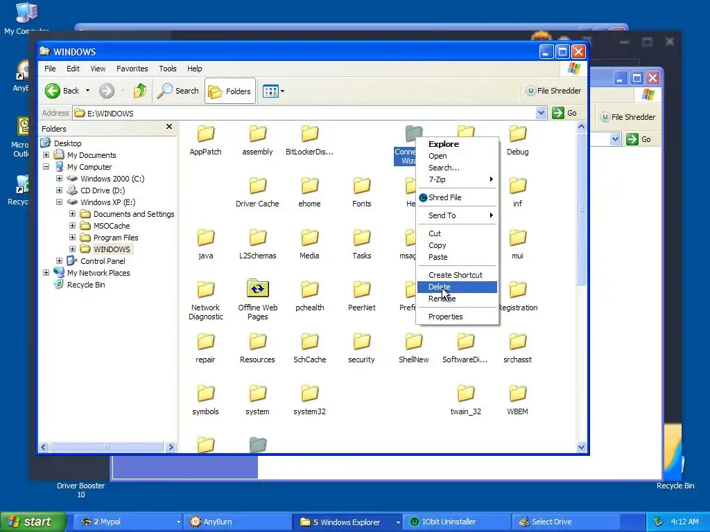Click the file list vertical scrollbar down arrow

coord(582,447)
